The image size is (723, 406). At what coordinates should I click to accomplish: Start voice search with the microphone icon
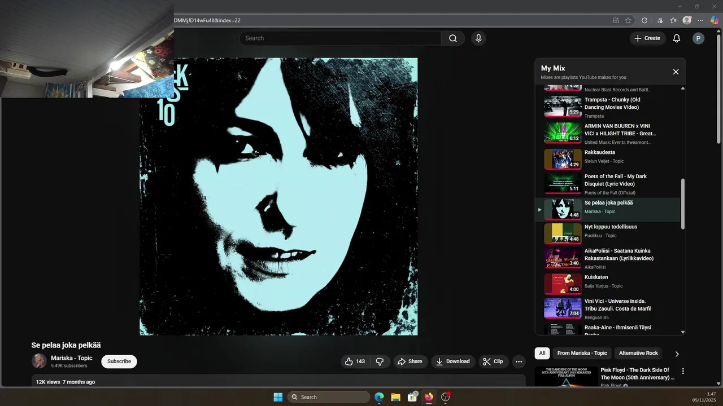[478, 38]
